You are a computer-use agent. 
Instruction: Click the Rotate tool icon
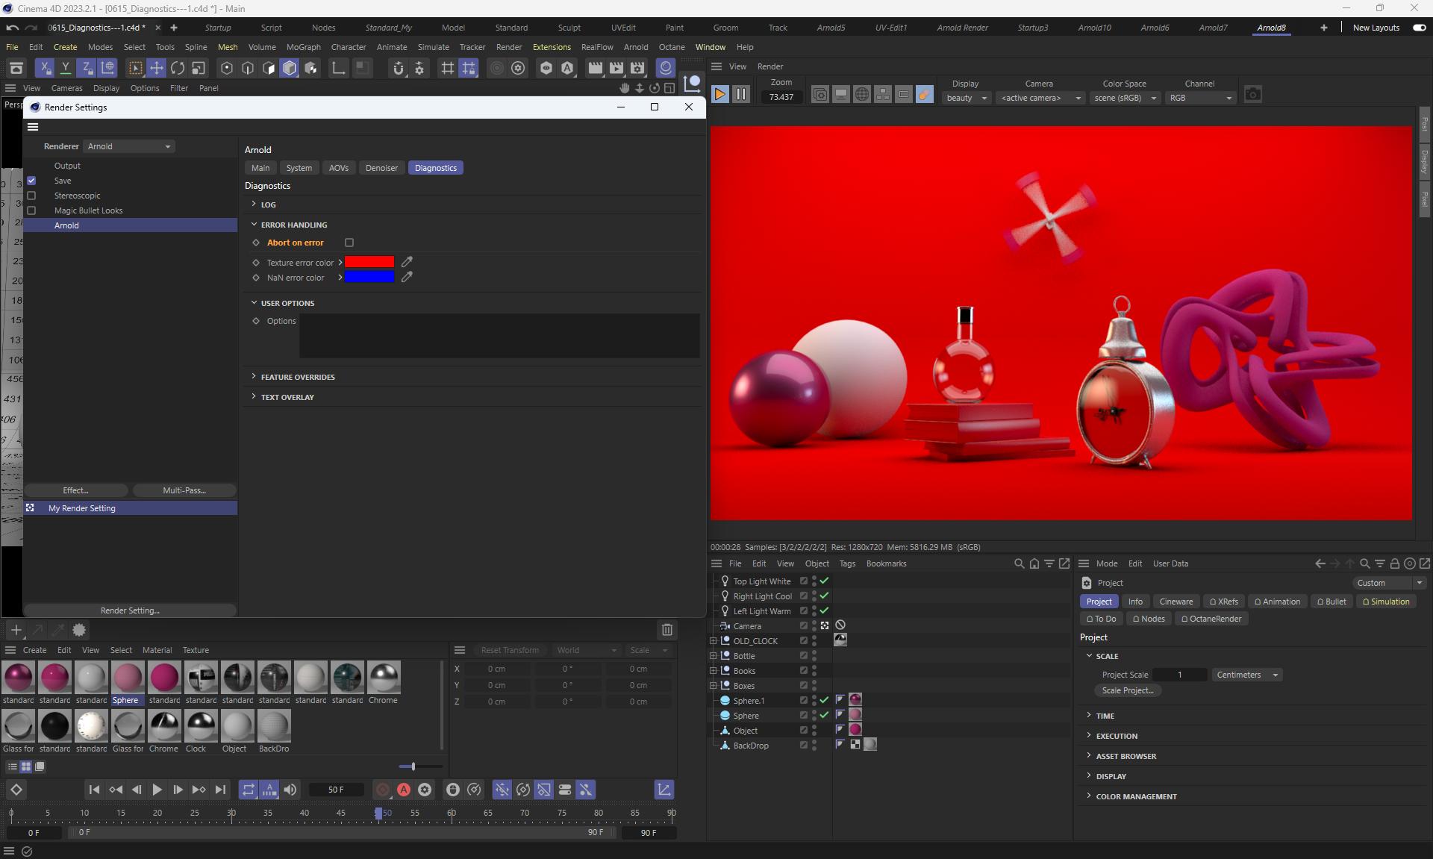point(178,68)
